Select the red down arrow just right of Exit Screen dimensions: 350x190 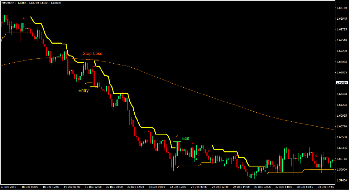193,143
